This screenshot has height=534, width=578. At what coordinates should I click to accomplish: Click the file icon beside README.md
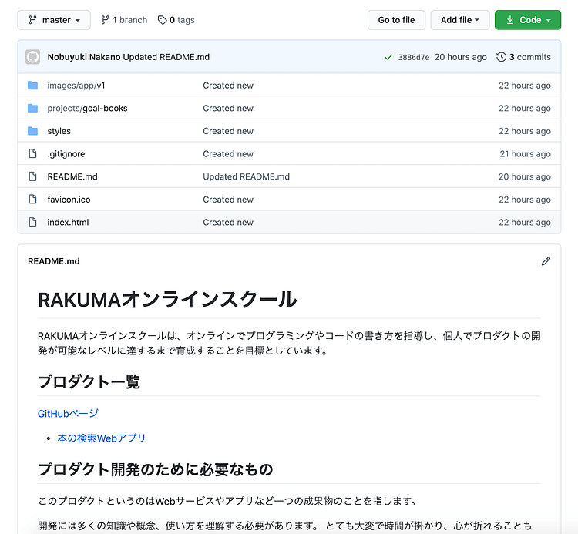click(x=33, y=176)
